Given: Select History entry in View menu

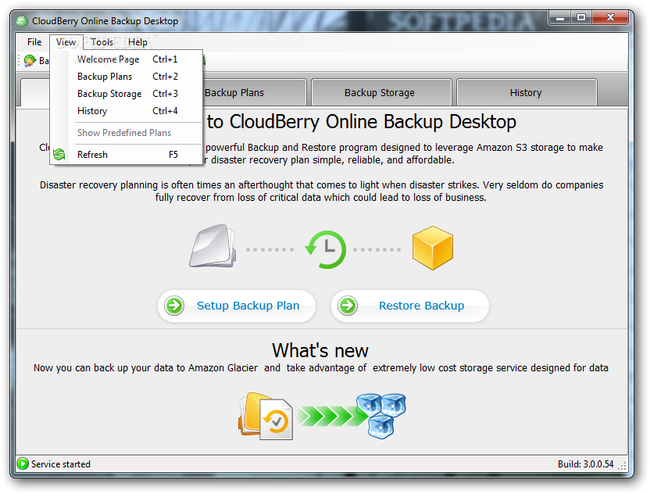Looking at the screenshot, I should (127, 111).
